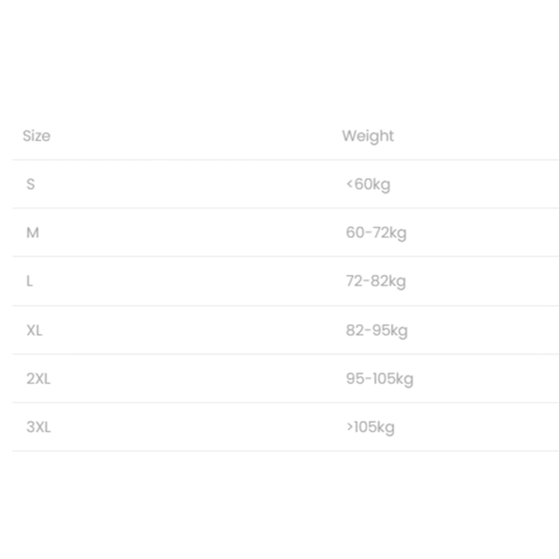The height and width of the screenshot is (559, 559).
Task: Pick the >105kg weight entry
Action: 370,427
